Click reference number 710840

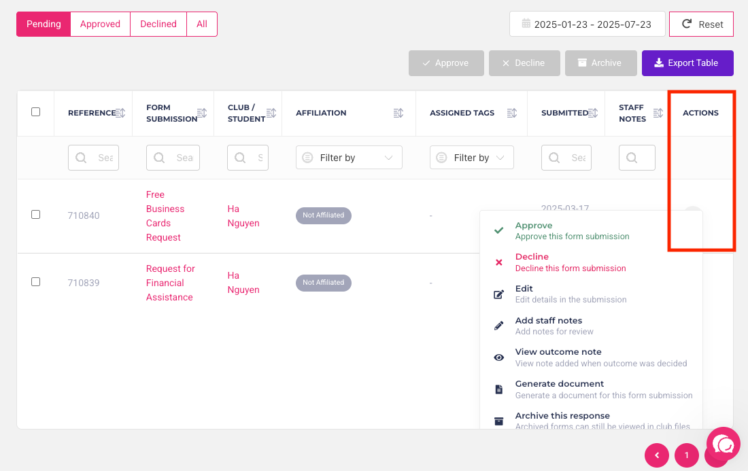click(84, 215)
